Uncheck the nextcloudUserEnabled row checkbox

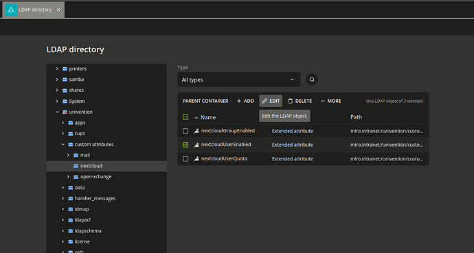point(185,145)
